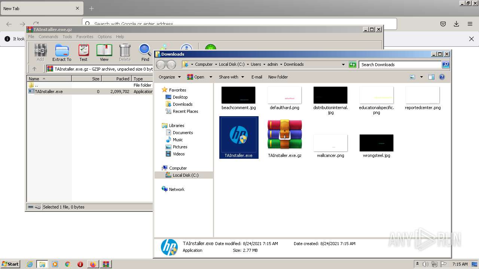The image size is (479, 269).
Task: Go up one level in WinRAR
Action: [34, 69]
